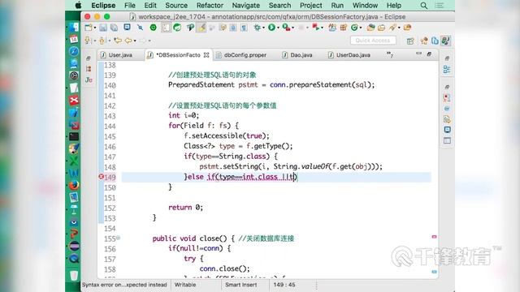Open the Window menu
This screenshot has height=292, width=520.
point(365,6)
